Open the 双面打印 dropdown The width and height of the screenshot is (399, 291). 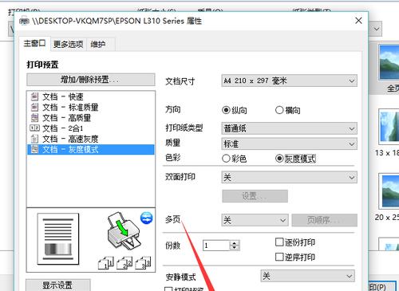coord(289,177)
